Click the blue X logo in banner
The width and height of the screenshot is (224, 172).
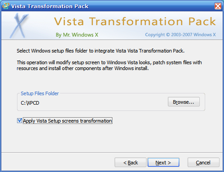pyautogui.click(x=19, y=26)
